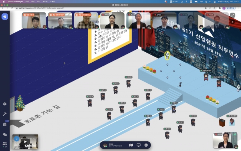This screenshot has width=241, height=151.
Task: Start screen sharing from the bottom bar
Action: [x=138, y=145]
